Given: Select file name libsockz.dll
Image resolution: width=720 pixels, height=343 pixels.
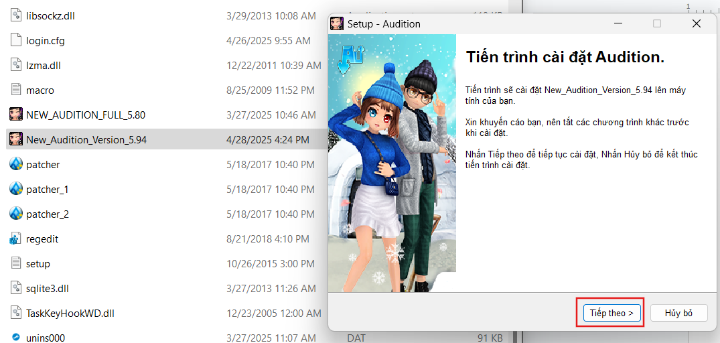Looking at the screenshot, I should 50,16.
